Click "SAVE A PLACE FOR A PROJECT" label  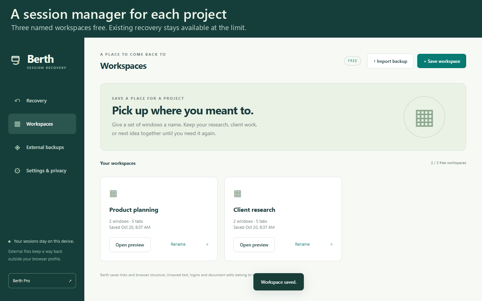coord(148,99)
